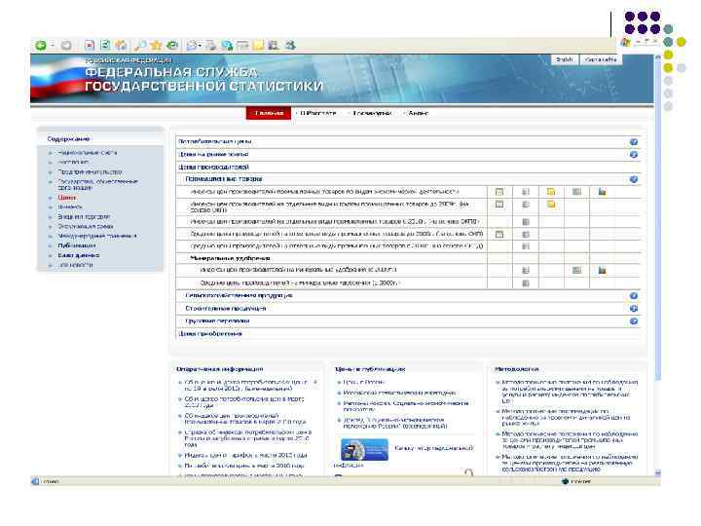
Task: Open document icon for indices на отдельные виды с 2010г.
Action: pos(526,222)
